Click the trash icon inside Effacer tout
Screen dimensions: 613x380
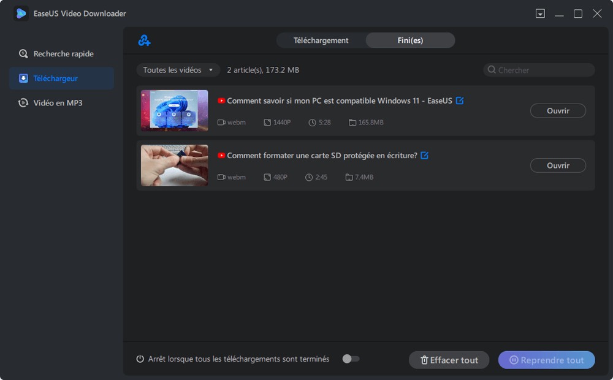click(x=424, y=360)
